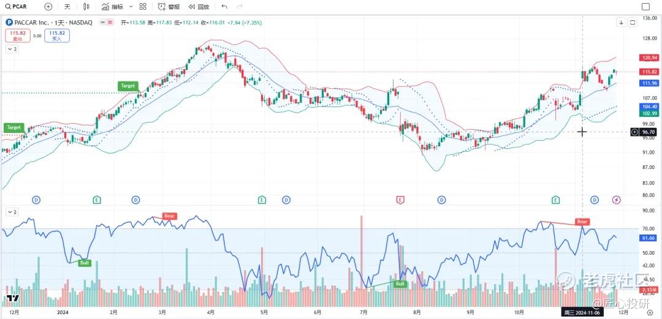This screenshot has width=662, height=319.
Task: Click PACCAR Inc. · 1天 · NASDAQ title
Action: pos(53,23)
